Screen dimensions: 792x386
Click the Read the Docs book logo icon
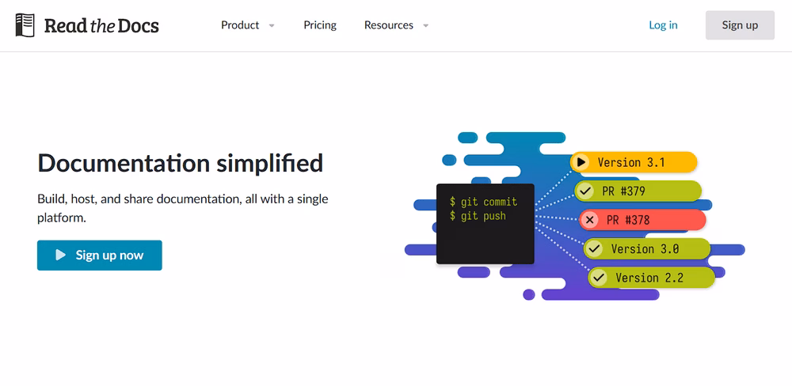click(25, 25)
